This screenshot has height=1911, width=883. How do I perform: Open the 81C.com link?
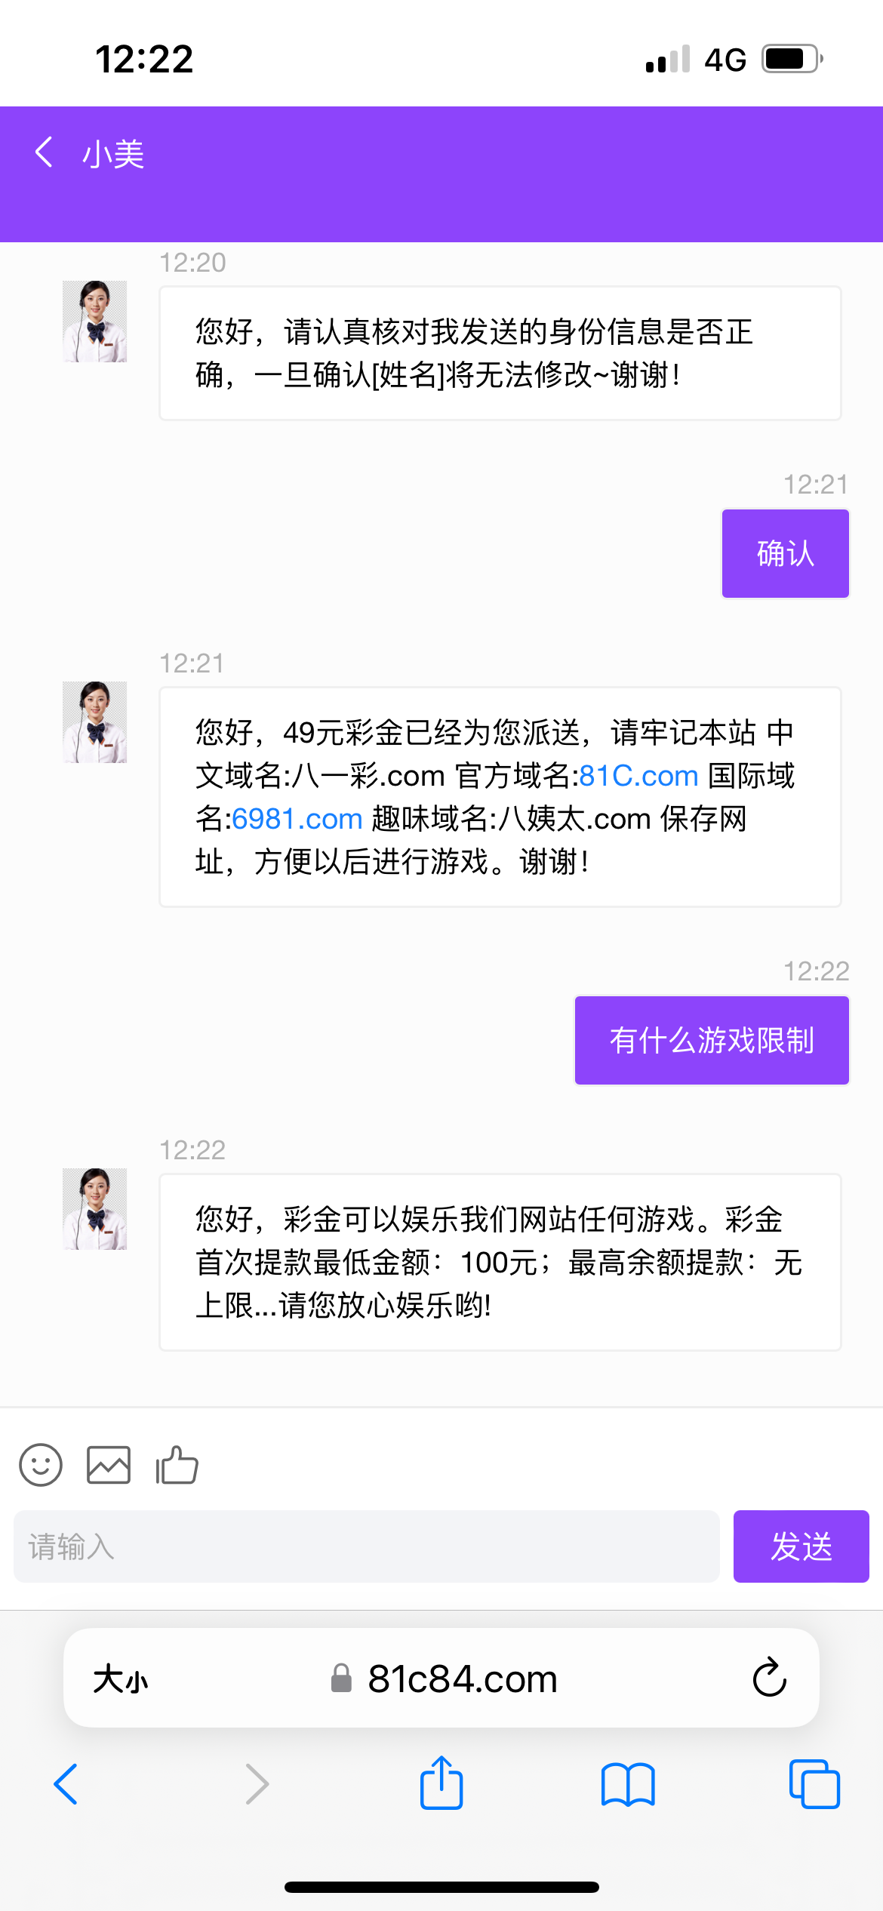click(638, 776)
